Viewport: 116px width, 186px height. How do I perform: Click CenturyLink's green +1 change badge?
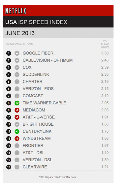pyautogui.click(x=17, y=132)
